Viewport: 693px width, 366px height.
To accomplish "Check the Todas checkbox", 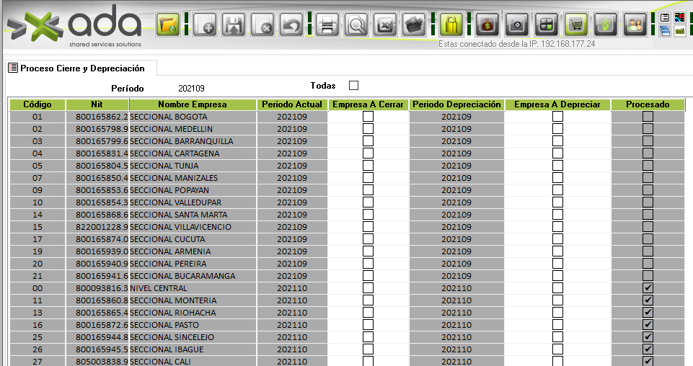I will [353, 86].
